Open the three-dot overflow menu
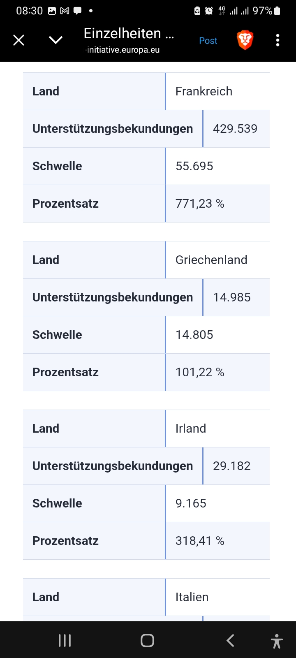 [278, 40]
